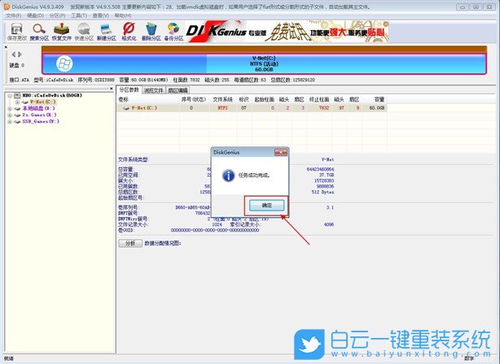Screen dimensions: 500x364
Task: Expand the SSD_Games tree node
Action: point(10,122)
